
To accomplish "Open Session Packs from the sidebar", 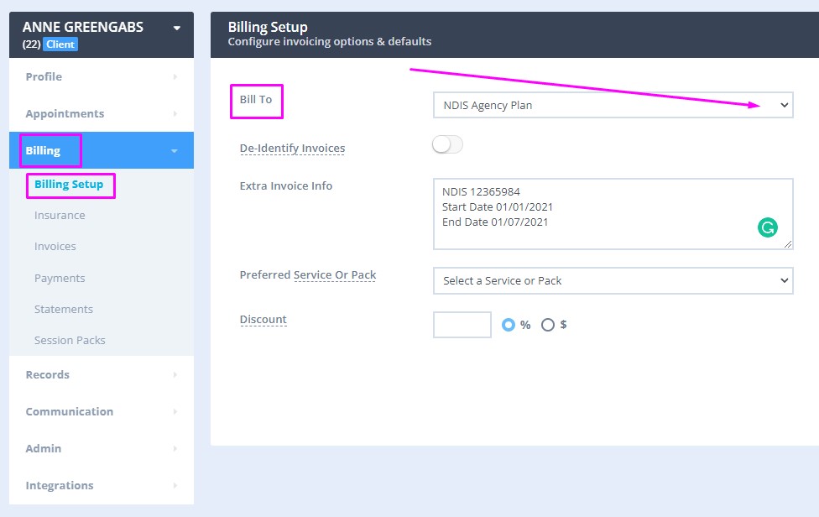I will (x=70, y=340).
